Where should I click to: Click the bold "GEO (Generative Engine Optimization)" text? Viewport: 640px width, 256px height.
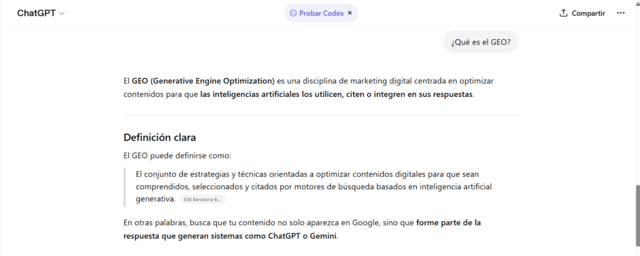(x=203, y=81)
